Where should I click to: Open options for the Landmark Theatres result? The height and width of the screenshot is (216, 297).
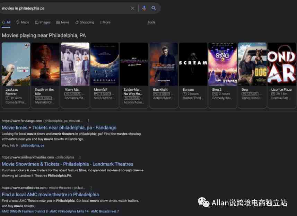pos(80,157)
